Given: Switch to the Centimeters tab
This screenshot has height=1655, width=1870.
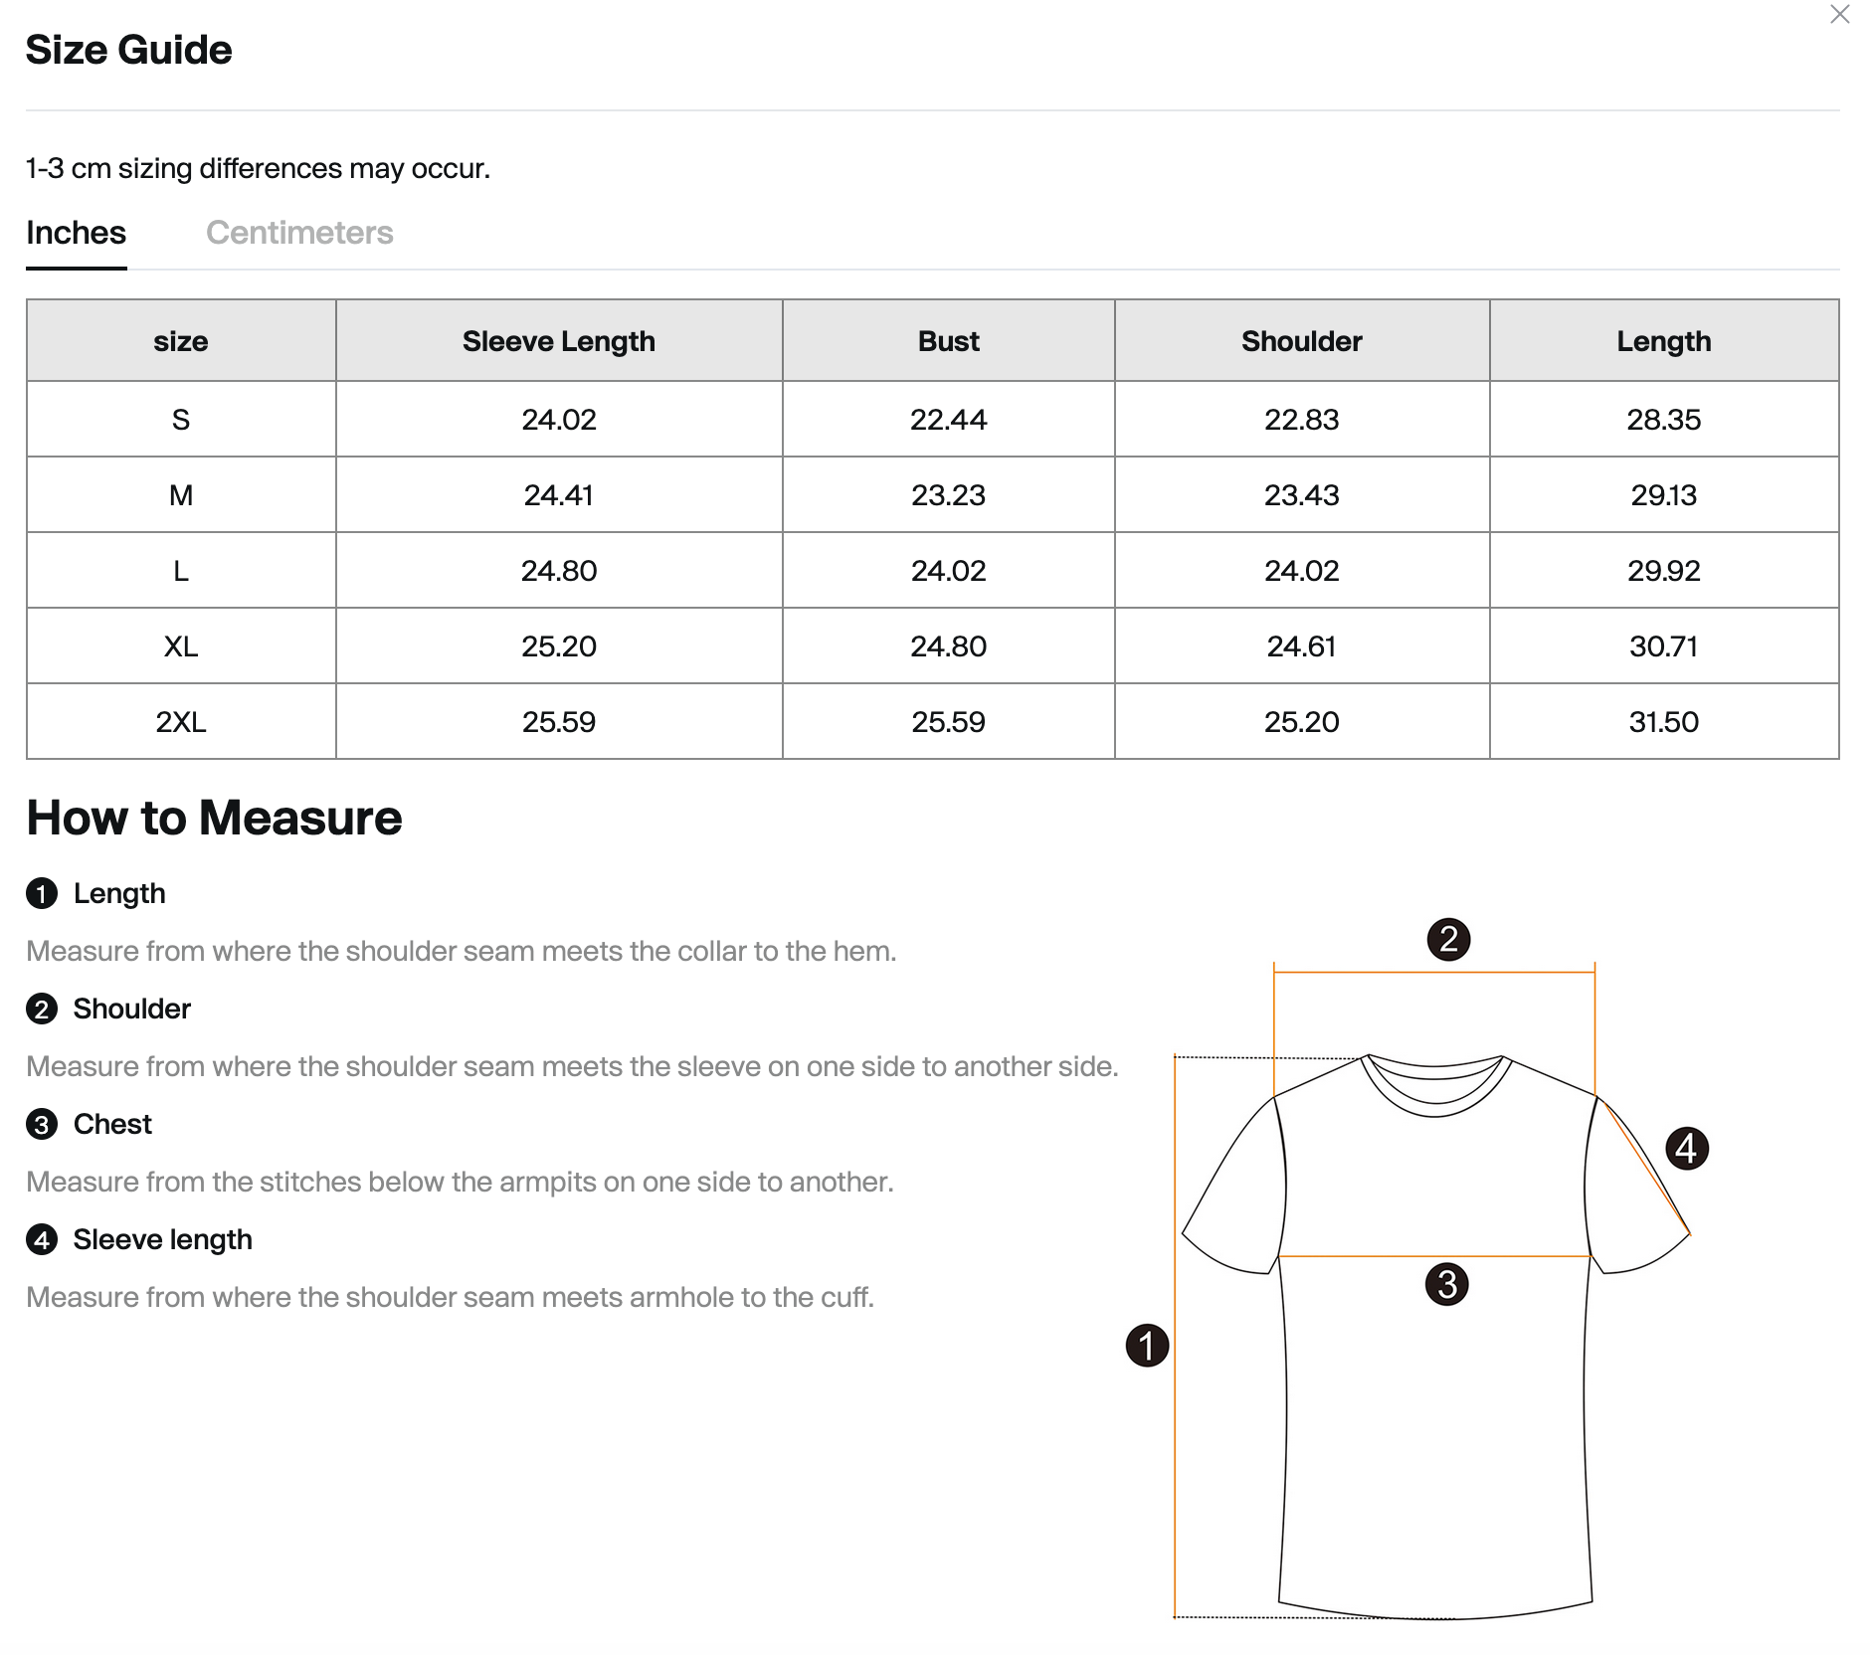Looking at the screenshot, I should [299, 233].
